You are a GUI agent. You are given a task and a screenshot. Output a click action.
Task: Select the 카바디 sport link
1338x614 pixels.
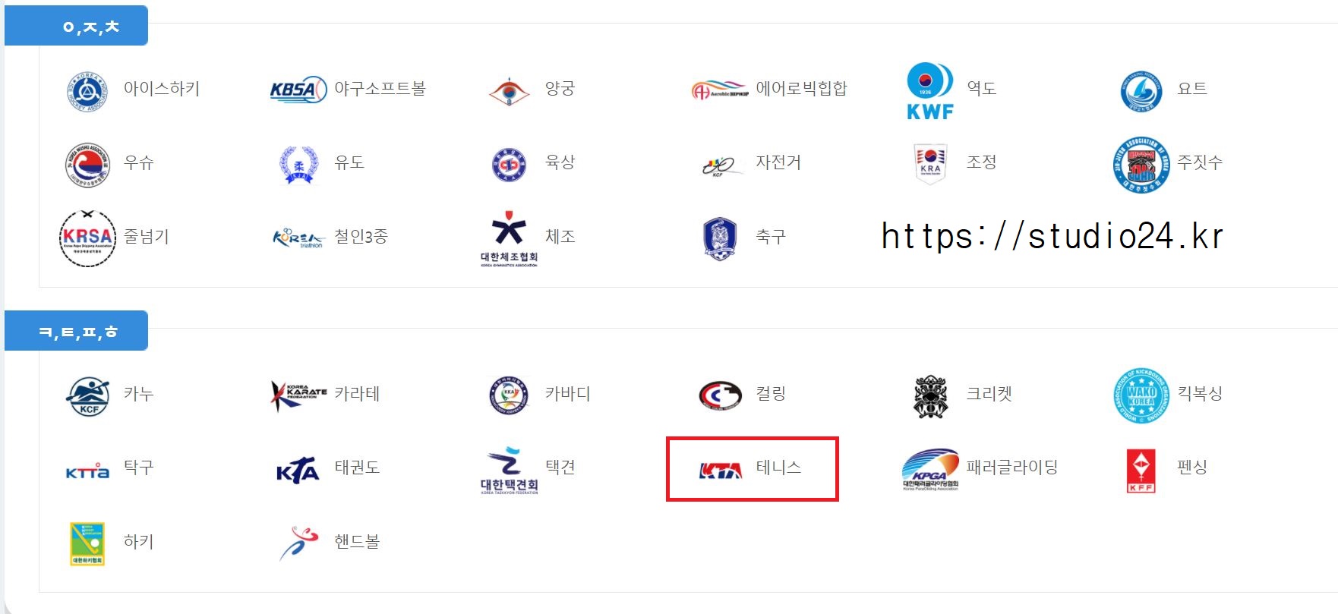[x=568, y=394]
